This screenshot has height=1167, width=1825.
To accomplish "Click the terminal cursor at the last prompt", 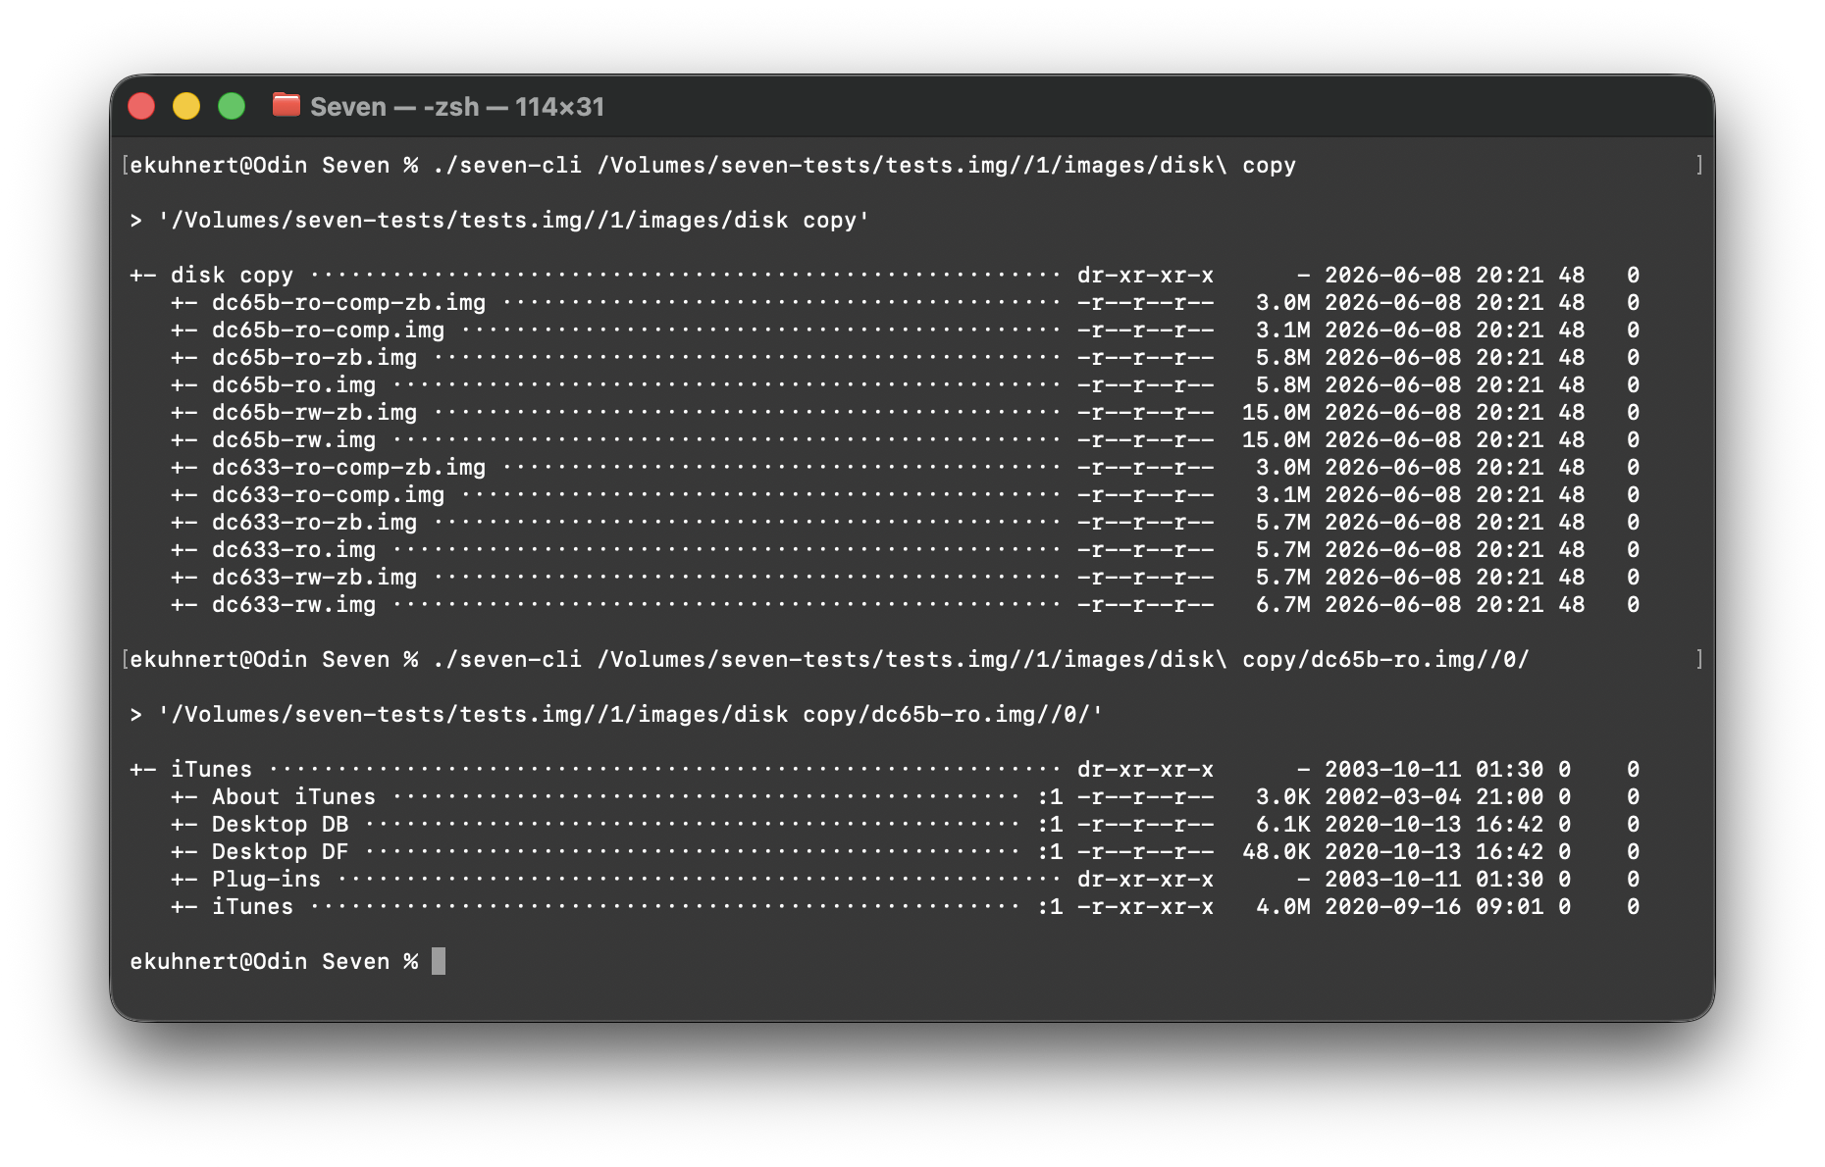I will click(x=439, y=961).
